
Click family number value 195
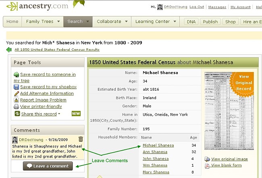pos(146,129)
